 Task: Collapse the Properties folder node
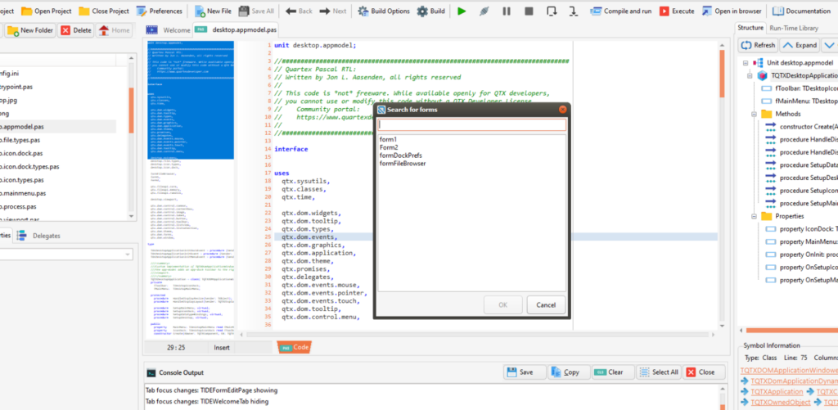(754, 216)
